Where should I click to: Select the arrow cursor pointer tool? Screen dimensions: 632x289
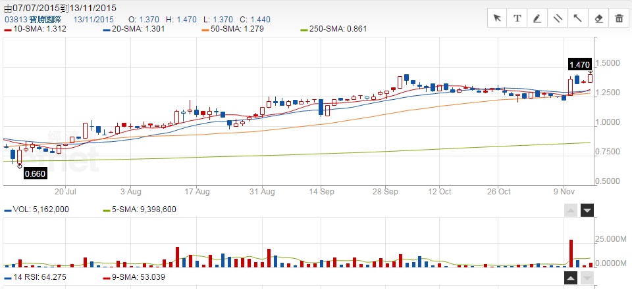497,18
